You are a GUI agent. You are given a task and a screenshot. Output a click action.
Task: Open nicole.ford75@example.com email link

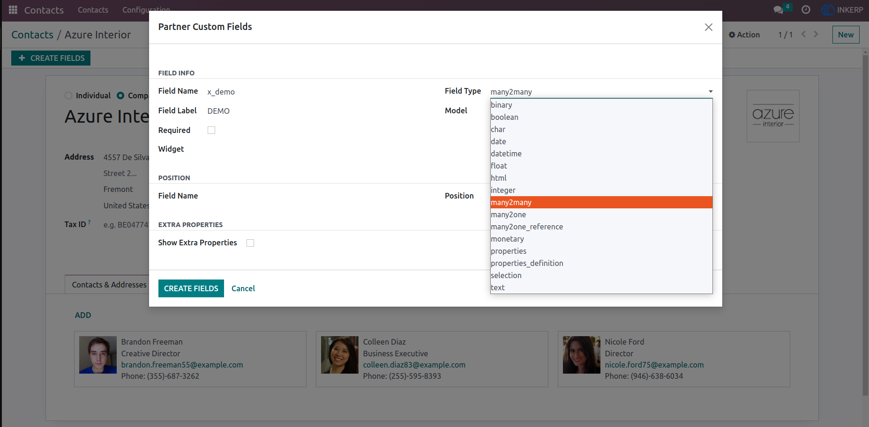(x=654, y=365)
